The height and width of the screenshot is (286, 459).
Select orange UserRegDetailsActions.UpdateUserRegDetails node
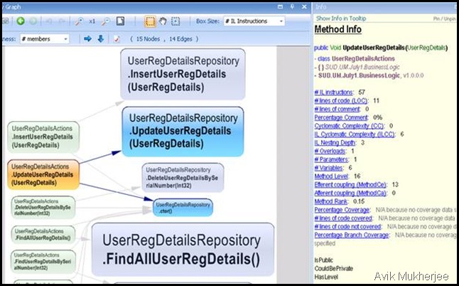[43, 174]
